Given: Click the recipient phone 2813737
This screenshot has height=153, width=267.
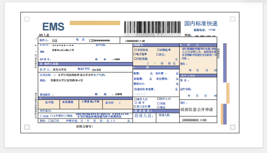Looking at the screenshot, I should point(97,70).
